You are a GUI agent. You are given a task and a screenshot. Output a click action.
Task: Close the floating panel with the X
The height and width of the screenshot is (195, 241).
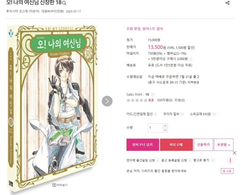[x=235, y=153]
